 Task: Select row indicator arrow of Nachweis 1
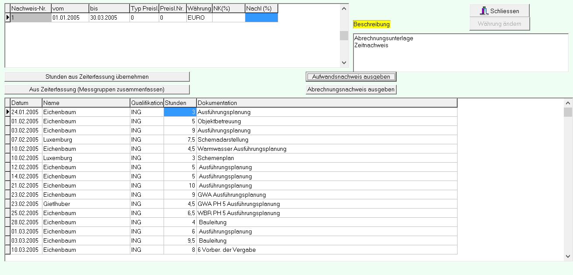7,18
